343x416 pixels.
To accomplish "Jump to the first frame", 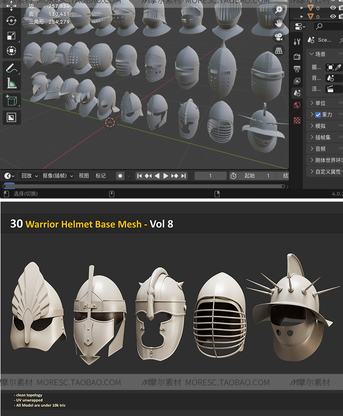I will point(139,176).
